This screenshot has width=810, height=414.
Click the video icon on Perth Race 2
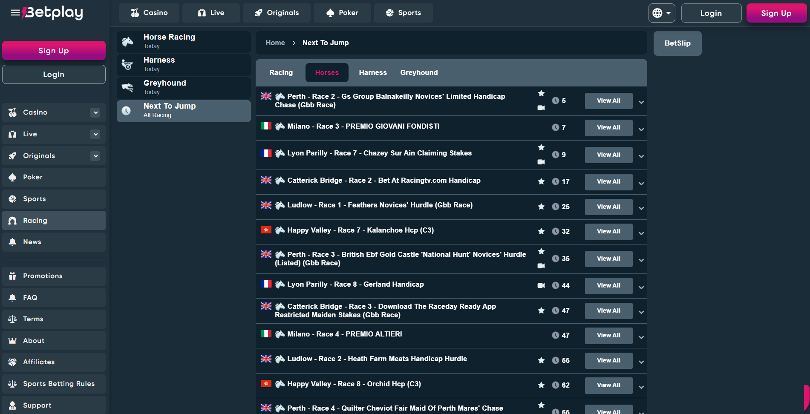pyautogui.click(x=541, y=108)
